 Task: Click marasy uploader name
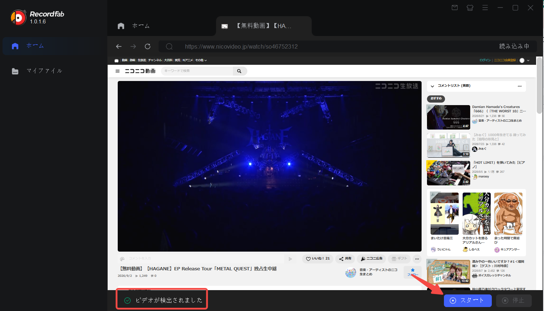coord(484,177)
